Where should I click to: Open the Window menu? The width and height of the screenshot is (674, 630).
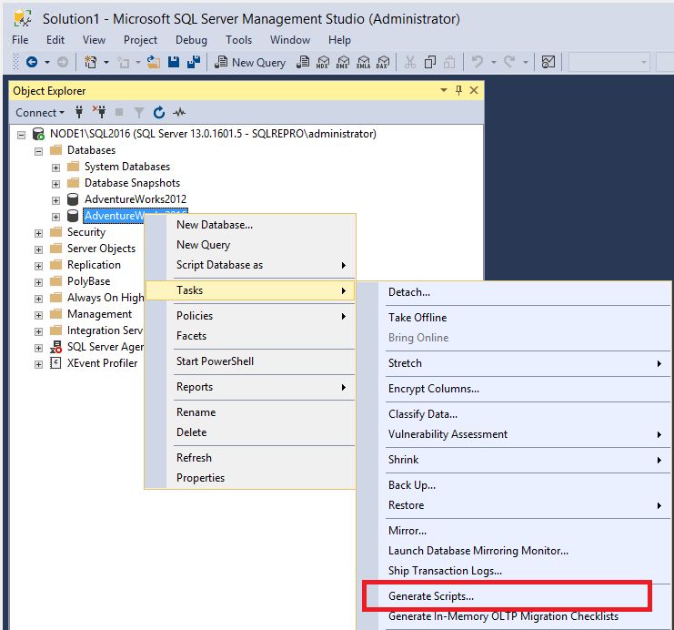[290, 40]
